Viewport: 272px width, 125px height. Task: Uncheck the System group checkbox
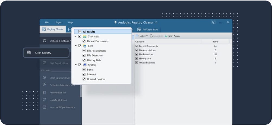(80, 65)
